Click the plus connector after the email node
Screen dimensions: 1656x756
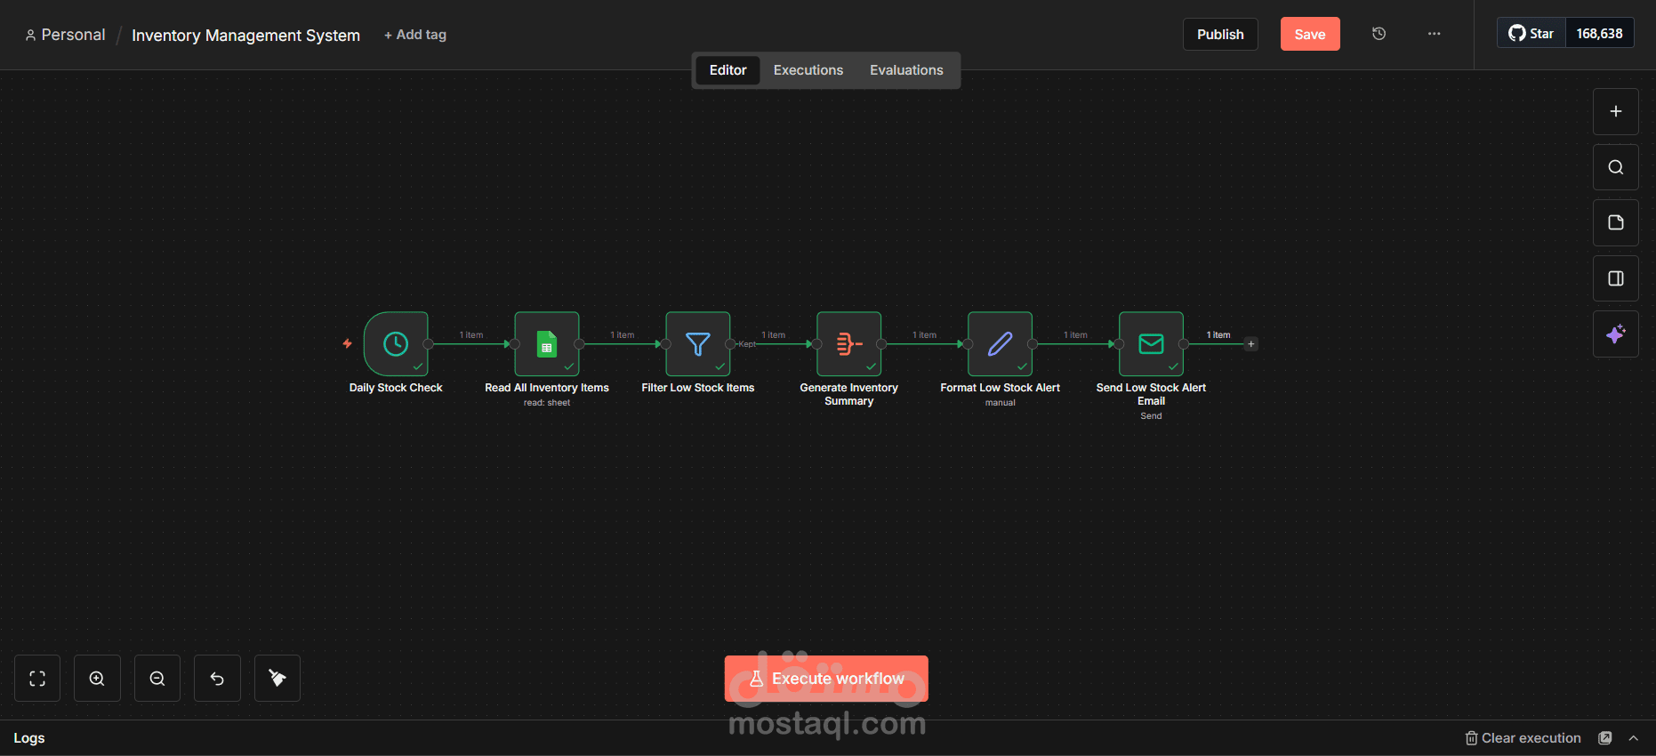(x=1251, y=344)
